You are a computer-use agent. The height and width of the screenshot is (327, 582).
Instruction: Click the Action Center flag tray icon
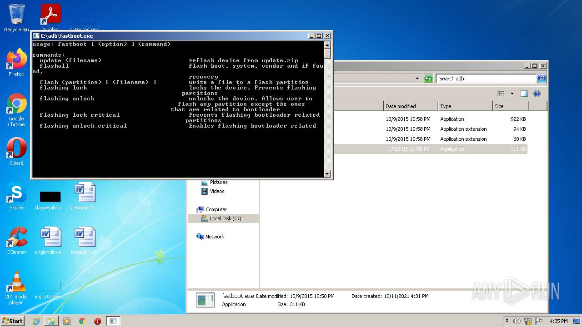(x=539, y=321)
